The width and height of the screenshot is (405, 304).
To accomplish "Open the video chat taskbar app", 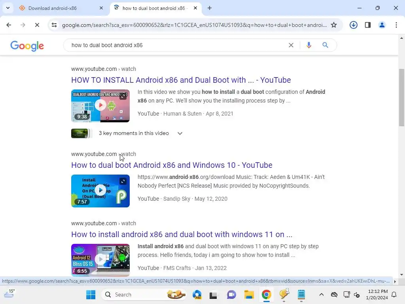I will pos(231,294).
